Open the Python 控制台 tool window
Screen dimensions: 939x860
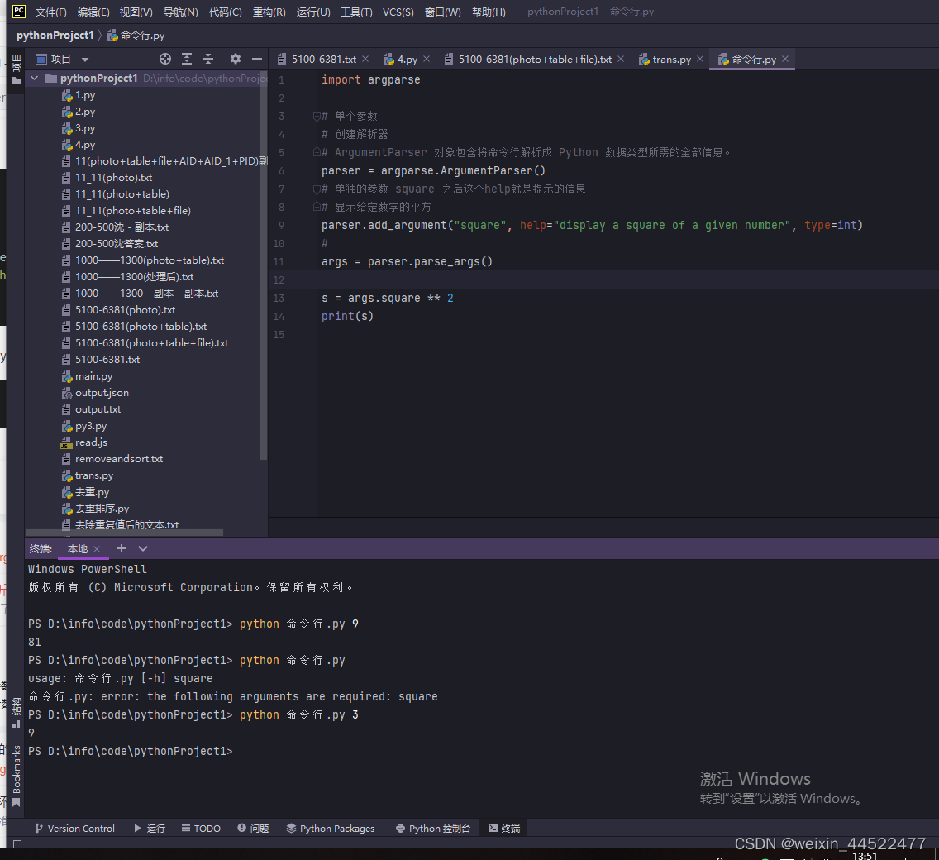click(x=432, y=828)
